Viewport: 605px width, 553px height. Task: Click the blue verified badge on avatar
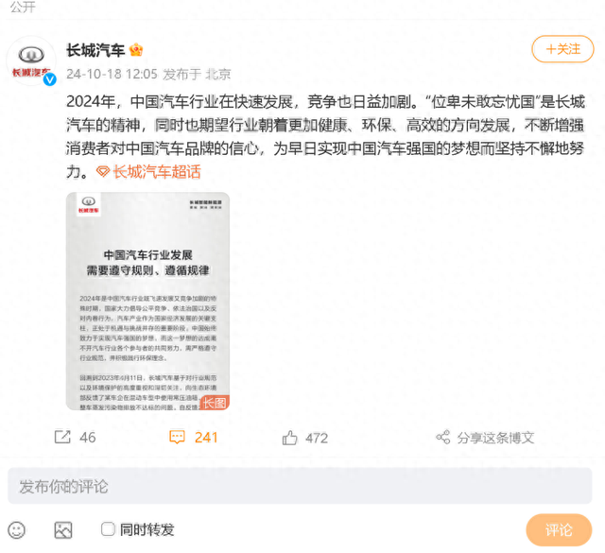click(49, 79)
